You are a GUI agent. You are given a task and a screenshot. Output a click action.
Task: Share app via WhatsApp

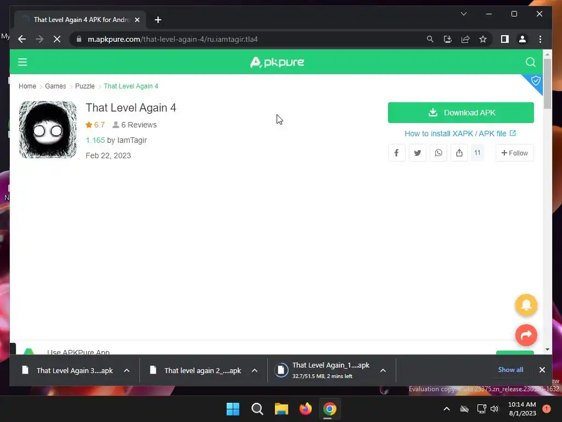coord(439,153)
